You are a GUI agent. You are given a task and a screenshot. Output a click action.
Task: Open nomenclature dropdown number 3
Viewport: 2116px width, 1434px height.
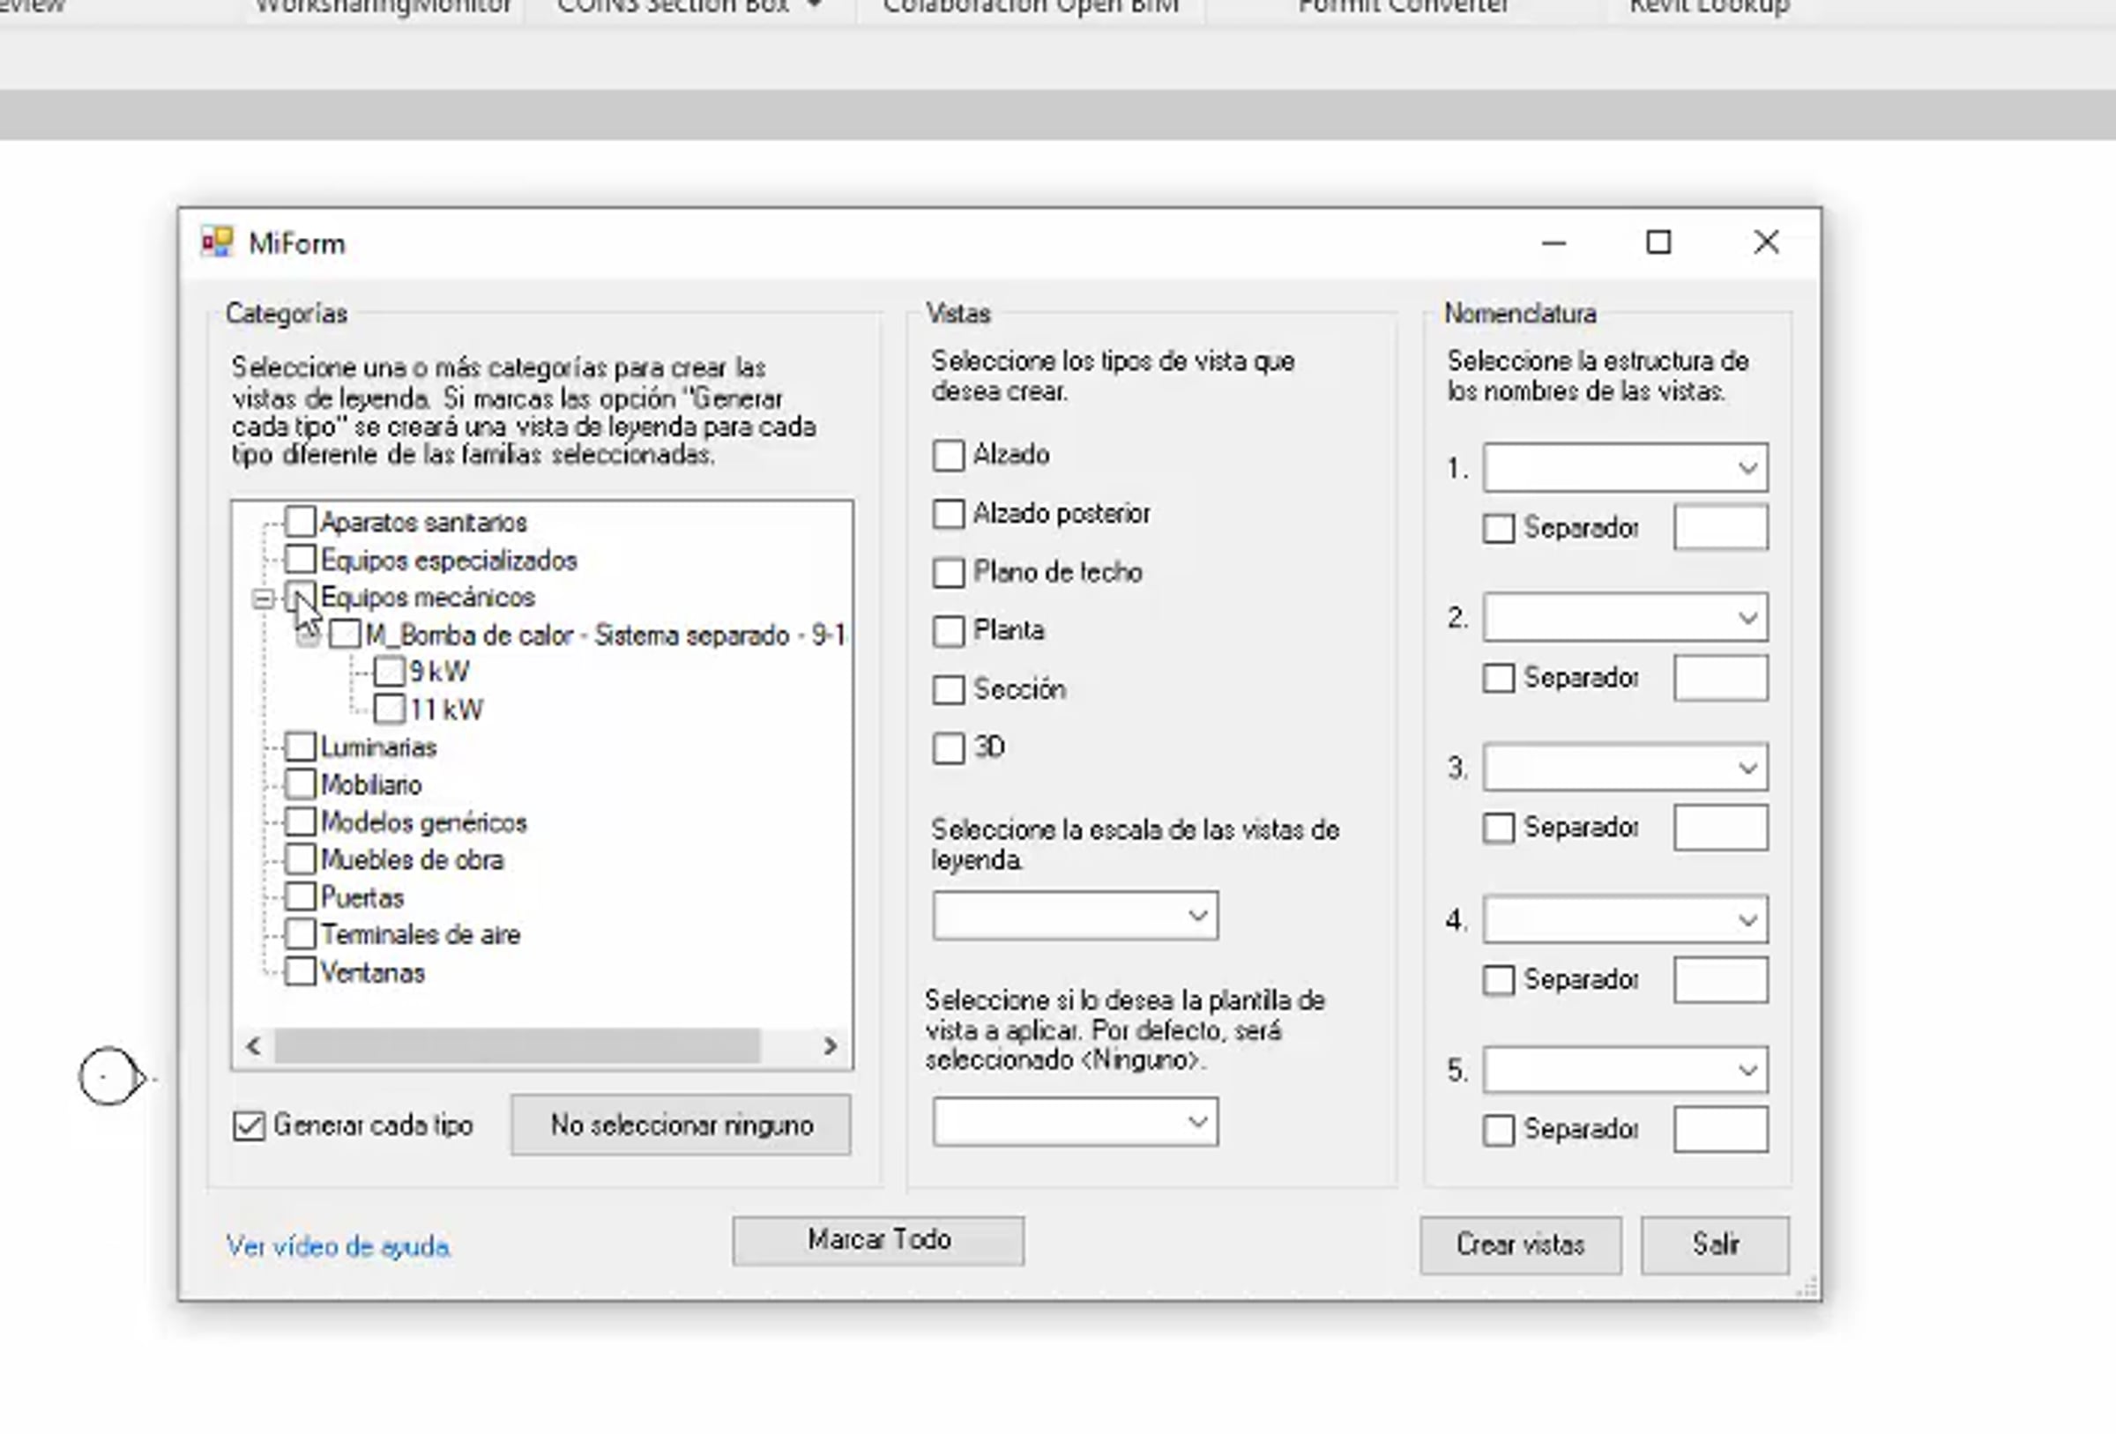[x=1625, y=768]
